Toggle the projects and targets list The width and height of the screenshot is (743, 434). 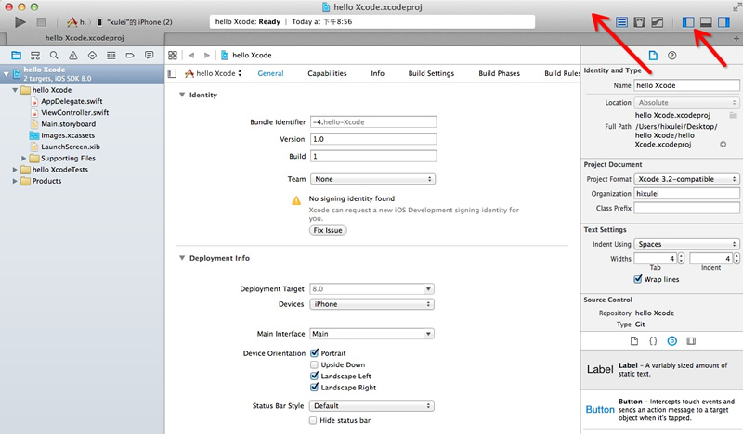[172, 73]
